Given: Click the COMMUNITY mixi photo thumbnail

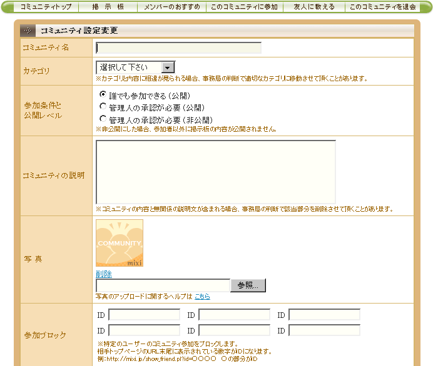Looking at the screenshot, I should pos(120,243).
